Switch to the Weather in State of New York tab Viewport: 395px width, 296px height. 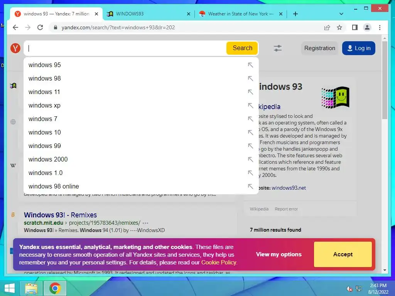(x=241, y=14)
